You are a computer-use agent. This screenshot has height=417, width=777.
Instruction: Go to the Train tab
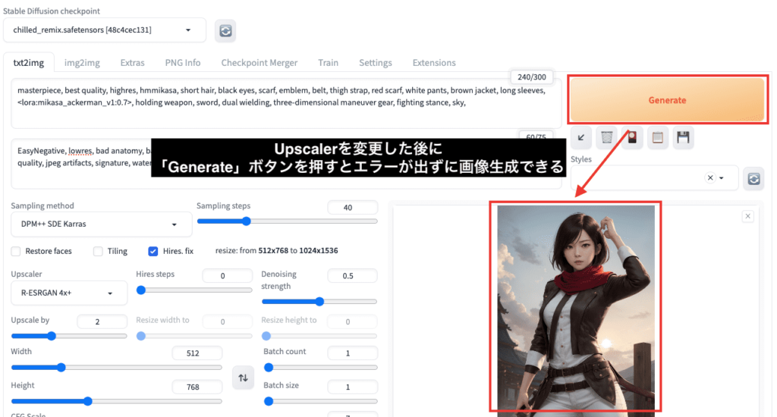coord(328,63)
